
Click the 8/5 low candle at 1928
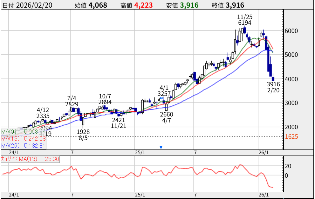pyautogui.click(x=83, y=122)
